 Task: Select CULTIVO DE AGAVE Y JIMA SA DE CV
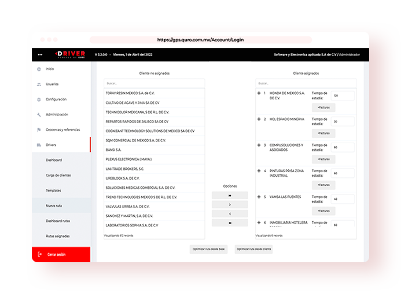click(154, 103)
